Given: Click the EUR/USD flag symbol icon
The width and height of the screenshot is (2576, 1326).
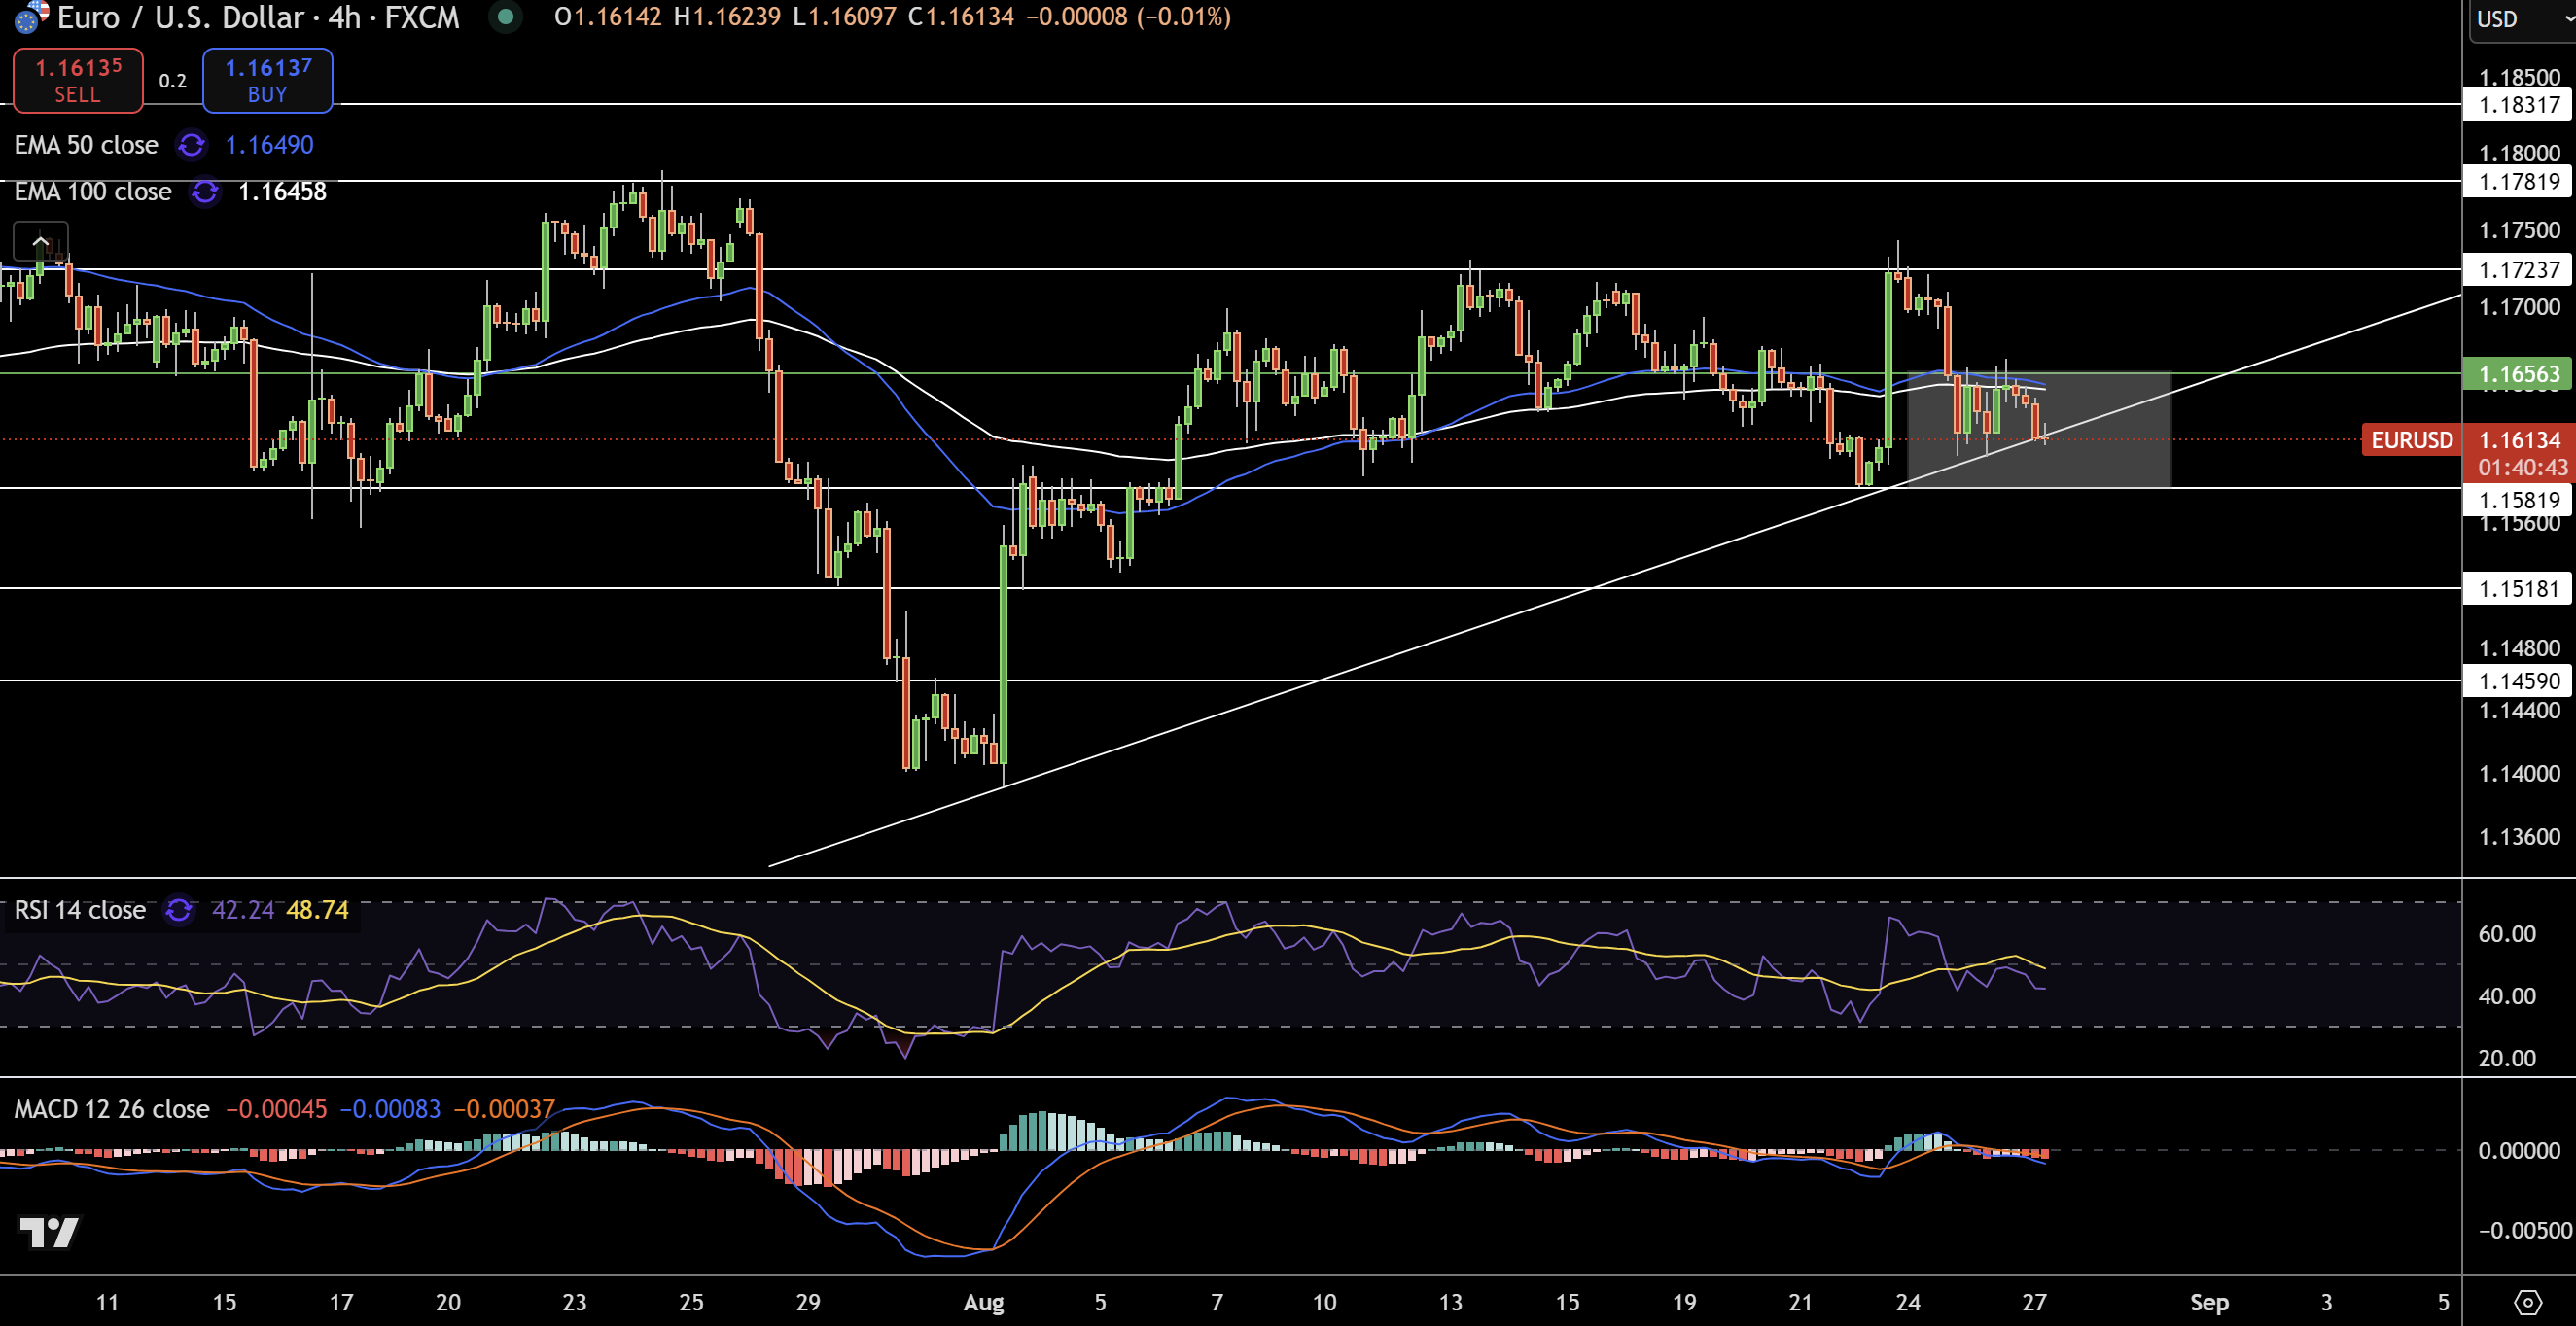Looking at the screenshot, I should [31, 16].
